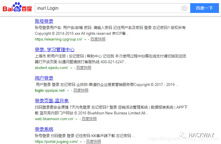Viewport: 221px width, 144px height.
Task: Open the 登录系统 result title
Action: pos(44,129)
